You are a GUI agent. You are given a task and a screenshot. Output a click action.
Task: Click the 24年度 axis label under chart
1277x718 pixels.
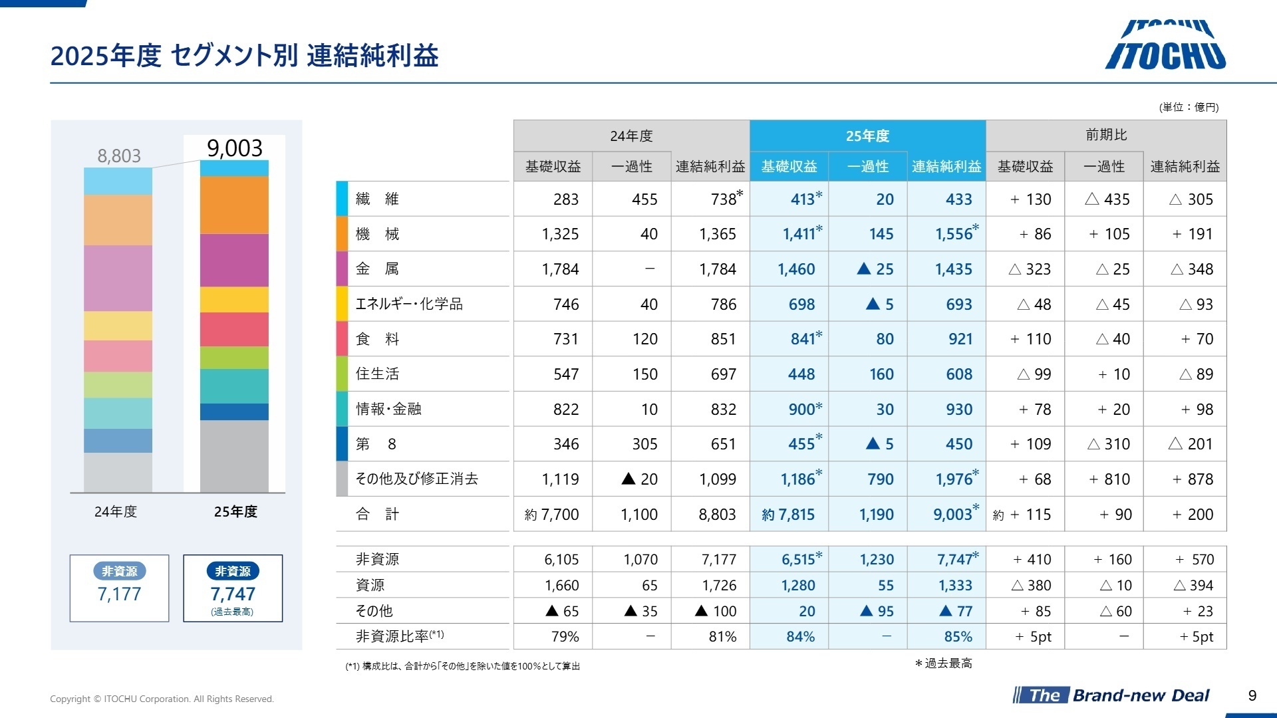tap(116, 511)
